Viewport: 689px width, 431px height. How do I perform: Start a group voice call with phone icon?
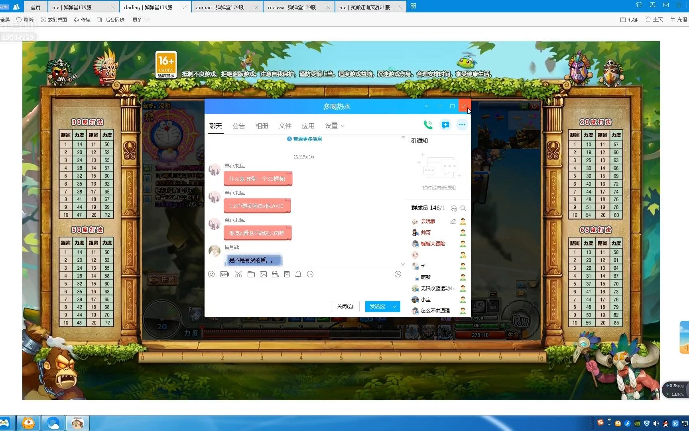tap(428, 125)
